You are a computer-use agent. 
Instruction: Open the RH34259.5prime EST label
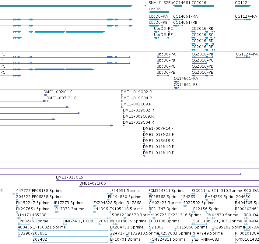(221, 197)
